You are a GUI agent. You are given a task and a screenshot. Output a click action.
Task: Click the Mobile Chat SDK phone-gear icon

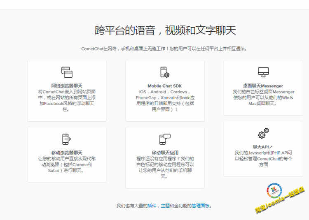pos(165,72)
